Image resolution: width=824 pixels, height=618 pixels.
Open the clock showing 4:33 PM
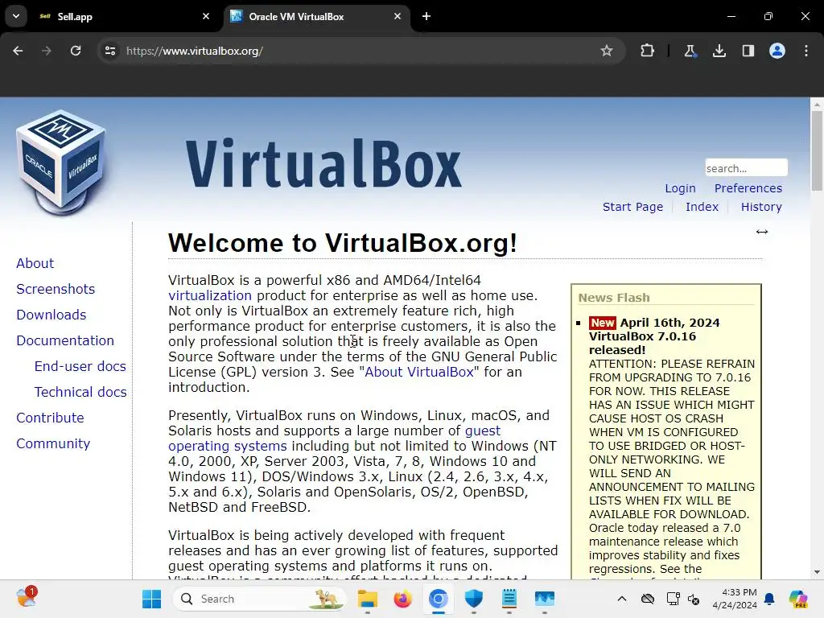(734, 599)
